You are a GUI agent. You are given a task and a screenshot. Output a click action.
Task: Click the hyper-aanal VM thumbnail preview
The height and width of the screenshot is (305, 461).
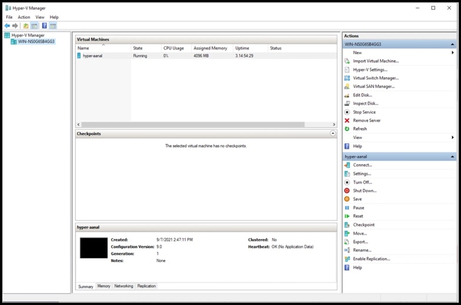[x=94, y=248]
